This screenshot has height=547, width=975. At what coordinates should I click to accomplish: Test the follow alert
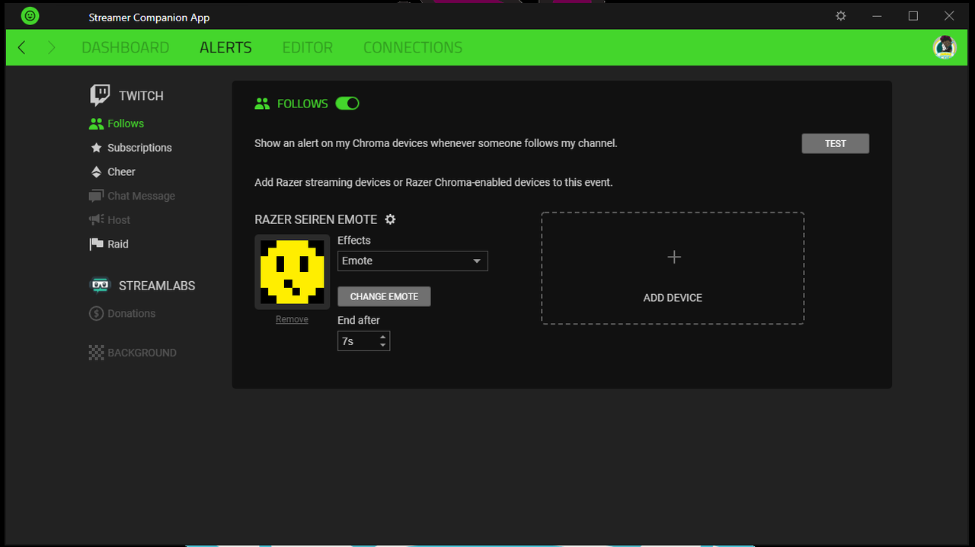836,143
